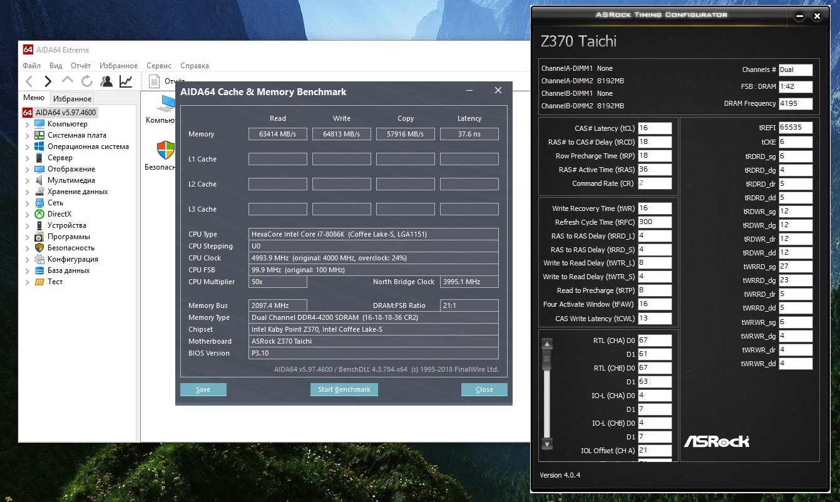Click the База данных database icon in the tree
Viewport: 840px width, 502px height.
tap(39, 270)
